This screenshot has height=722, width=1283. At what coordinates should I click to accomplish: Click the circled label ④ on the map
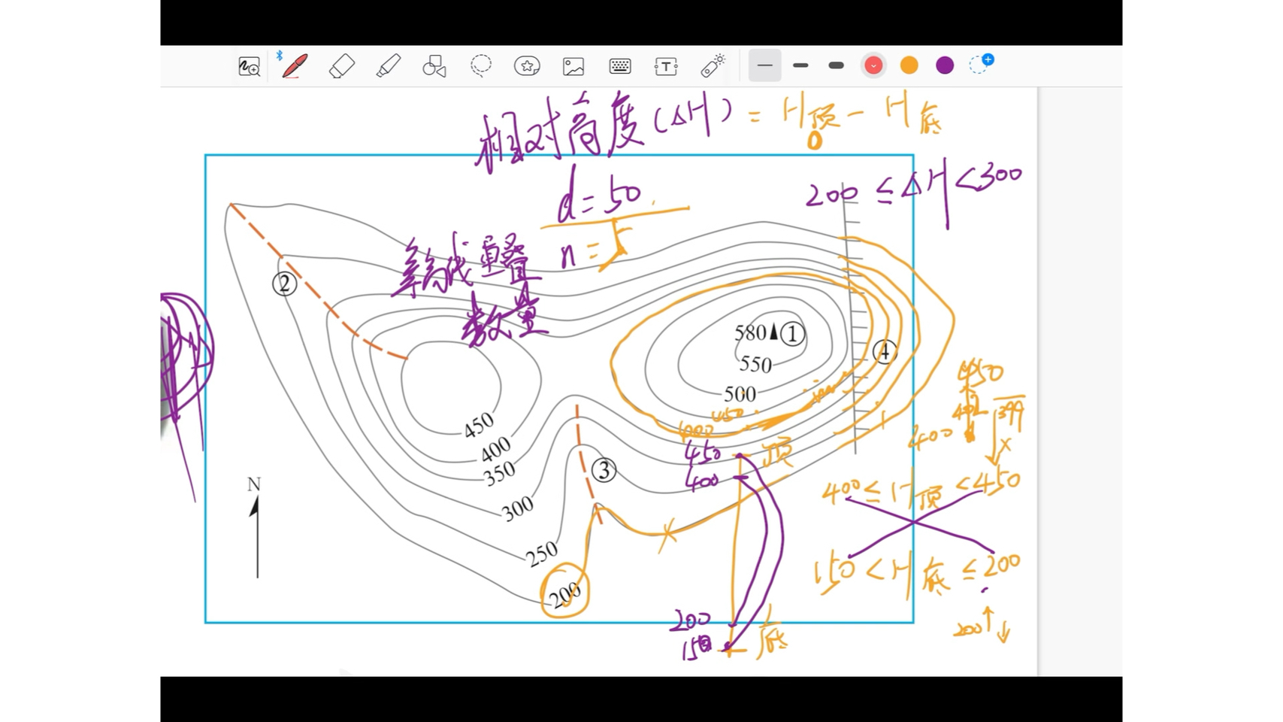click(885, 351)
